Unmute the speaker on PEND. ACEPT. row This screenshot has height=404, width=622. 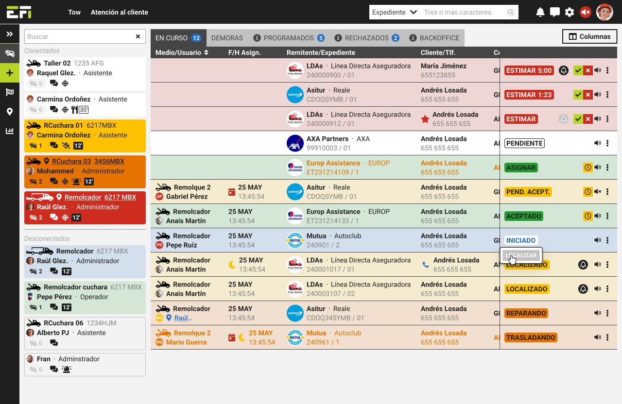pos(598,192)
